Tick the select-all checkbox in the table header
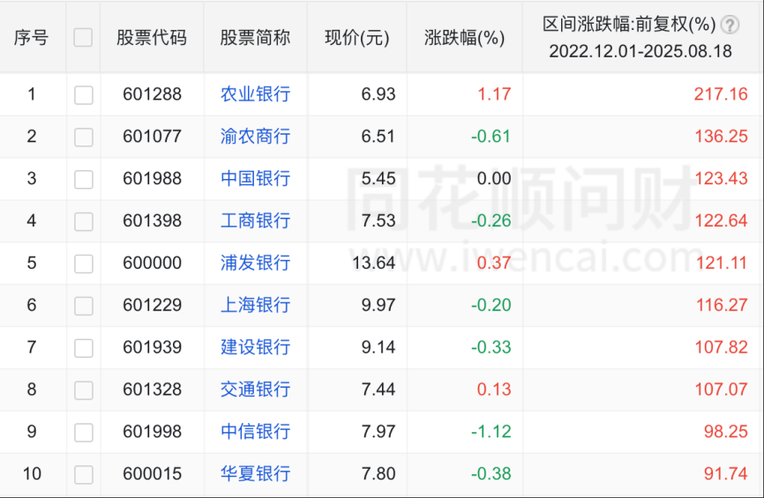This screenshot has height=498, width=764. (83, 38)
